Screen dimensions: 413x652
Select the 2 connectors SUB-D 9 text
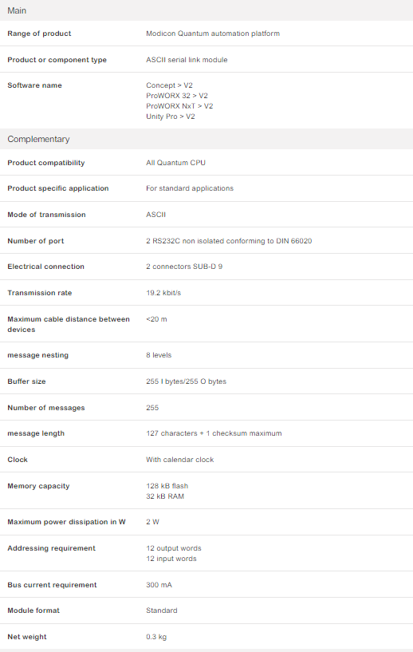184,267
